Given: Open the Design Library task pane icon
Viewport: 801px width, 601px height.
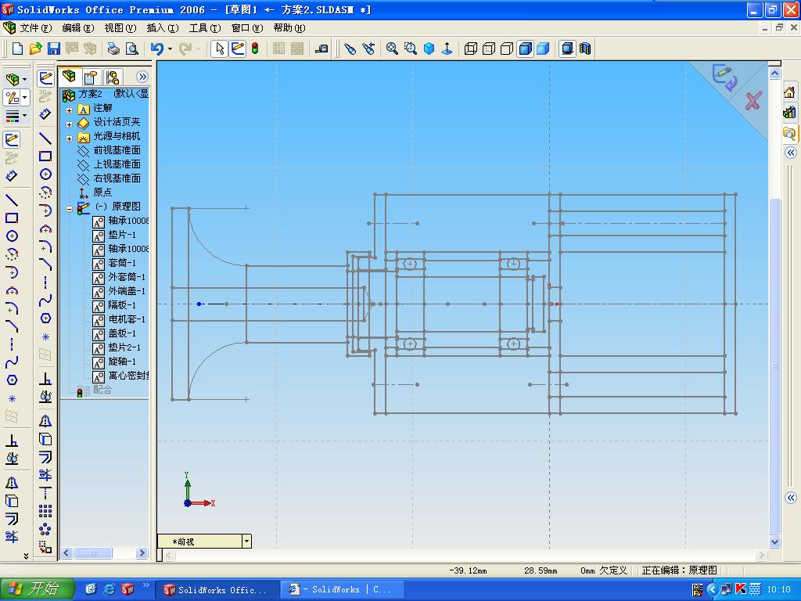Looking at the screenshot, I should [789, 113].
